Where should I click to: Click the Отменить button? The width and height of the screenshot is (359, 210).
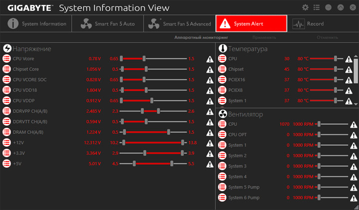[328, 37]
